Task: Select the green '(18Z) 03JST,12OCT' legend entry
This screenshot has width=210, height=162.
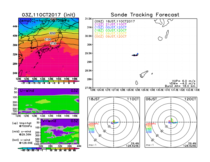Action: (111, 30)
